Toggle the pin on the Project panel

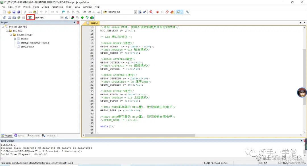pyautogui.click(x=74, y=22)
